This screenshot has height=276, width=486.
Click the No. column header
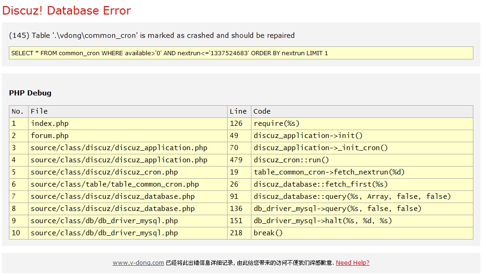point(19,112)
